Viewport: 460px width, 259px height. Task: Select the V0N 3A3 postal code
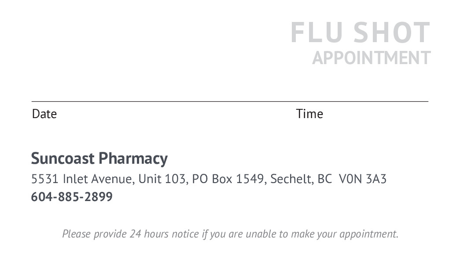(363, 179)
